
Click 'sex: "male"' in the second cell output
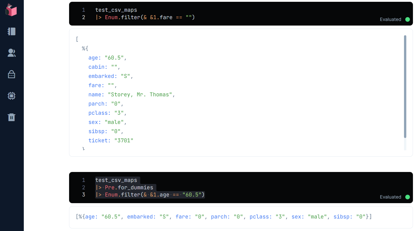(x=309, y=217)
